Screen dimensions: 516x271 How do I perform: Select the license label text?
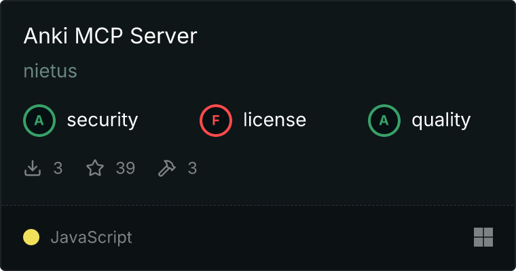(274, 121)
